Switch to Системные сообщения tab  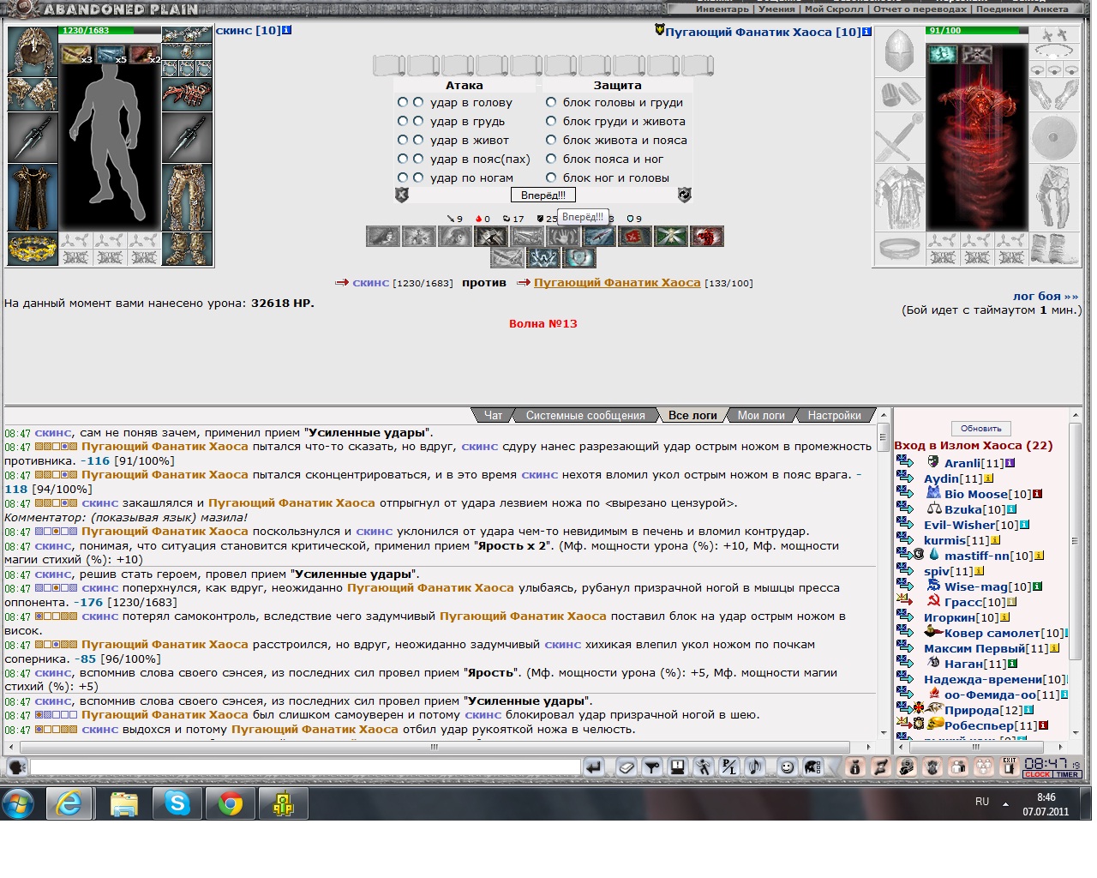tap(585, 415)
